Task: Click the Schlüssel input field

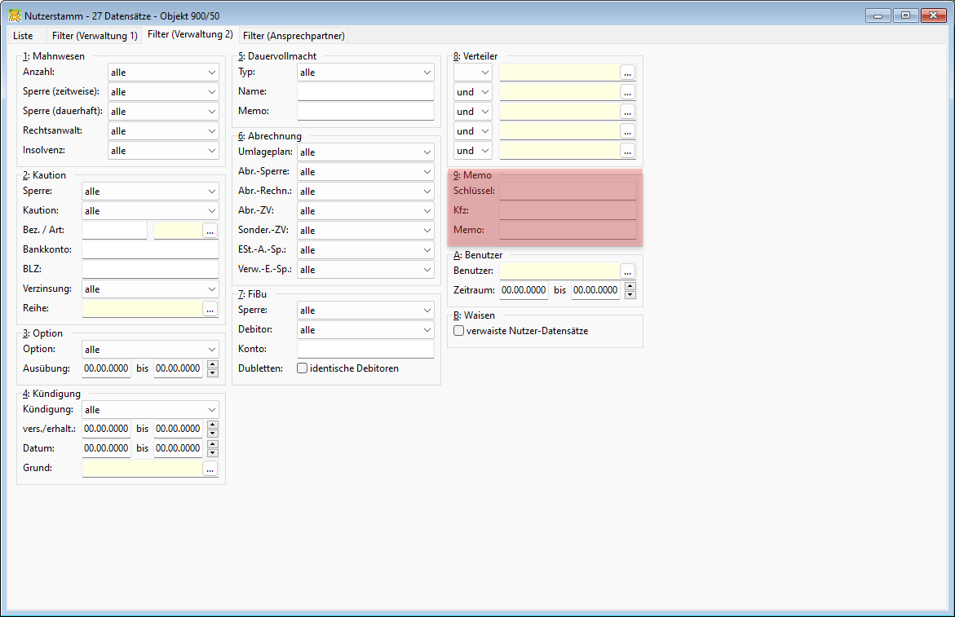Action: coord(568,191)
